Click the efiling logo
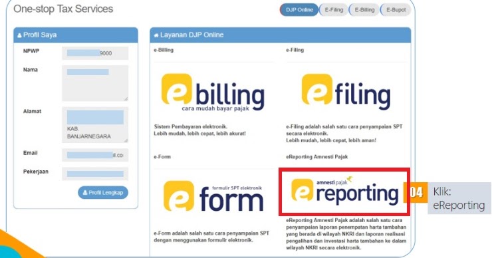Screen dimensions: 492x258 (x=346, y=92)
